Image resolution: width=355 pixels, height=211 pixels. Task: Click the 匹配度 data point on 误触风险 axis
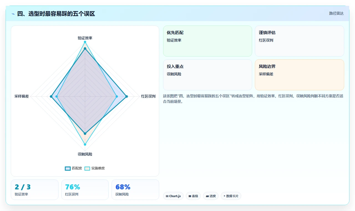tap(85, 134)
